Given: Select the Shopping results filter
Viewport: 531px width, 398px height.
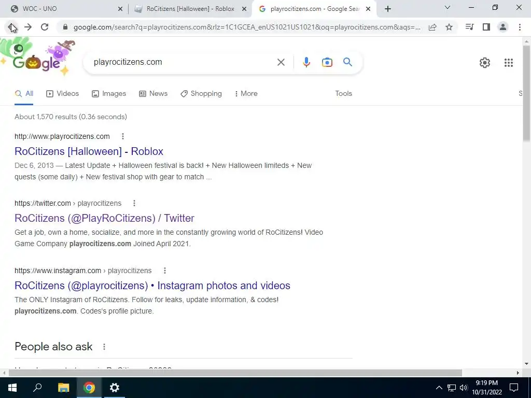Looking at the screenshot, I should (x=201, y=94).
